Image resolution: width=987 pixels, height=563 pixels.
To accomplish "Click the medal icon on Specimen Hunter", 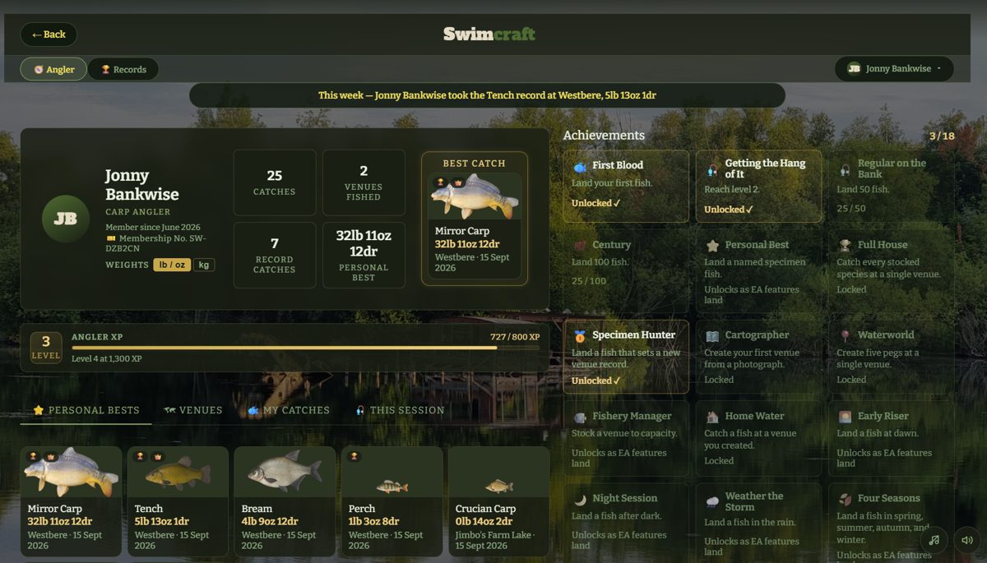I will (580, 335).
